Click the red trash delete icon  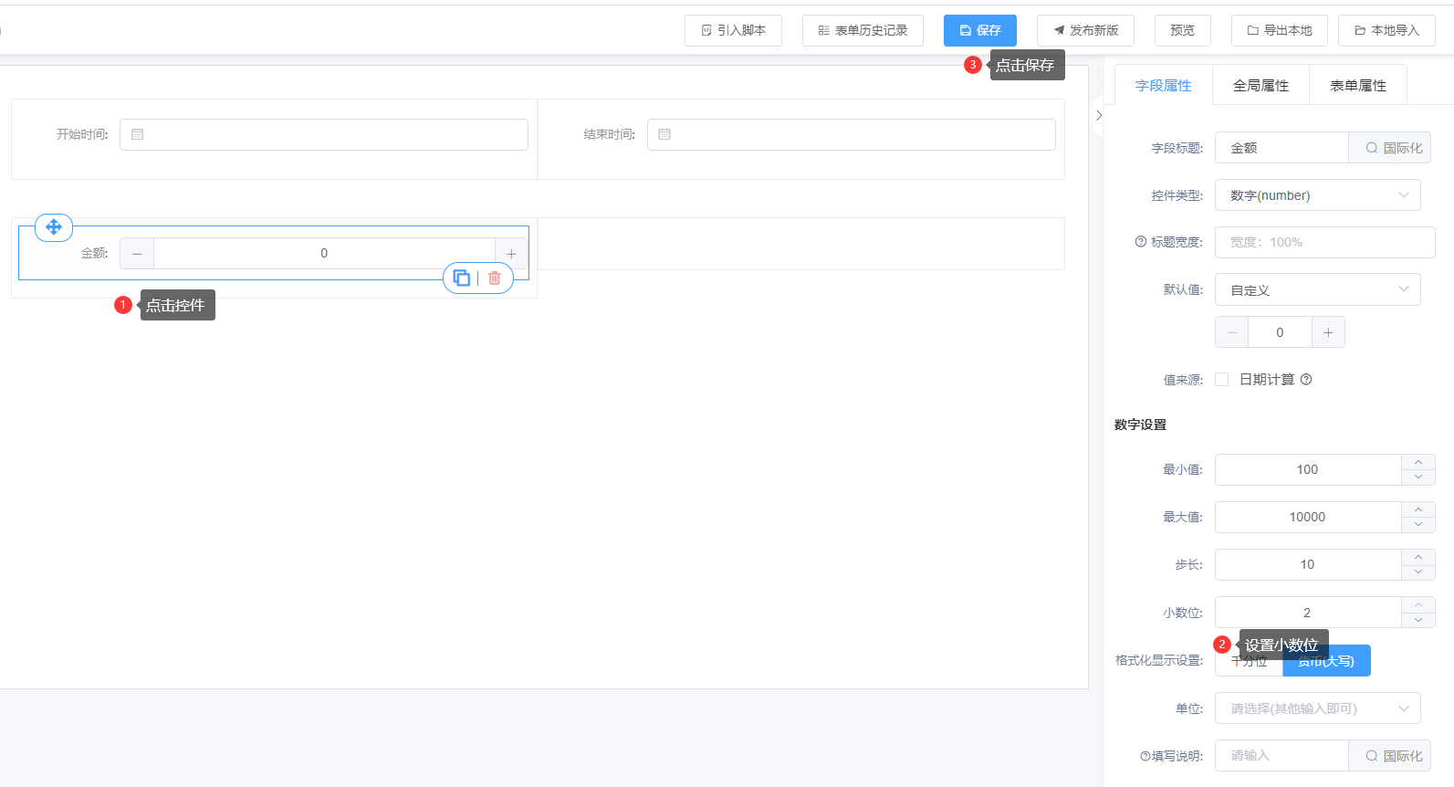pos(494,278)
